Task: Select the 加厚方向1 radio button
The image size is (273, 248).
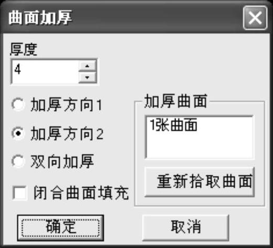Action: (18, 105)
